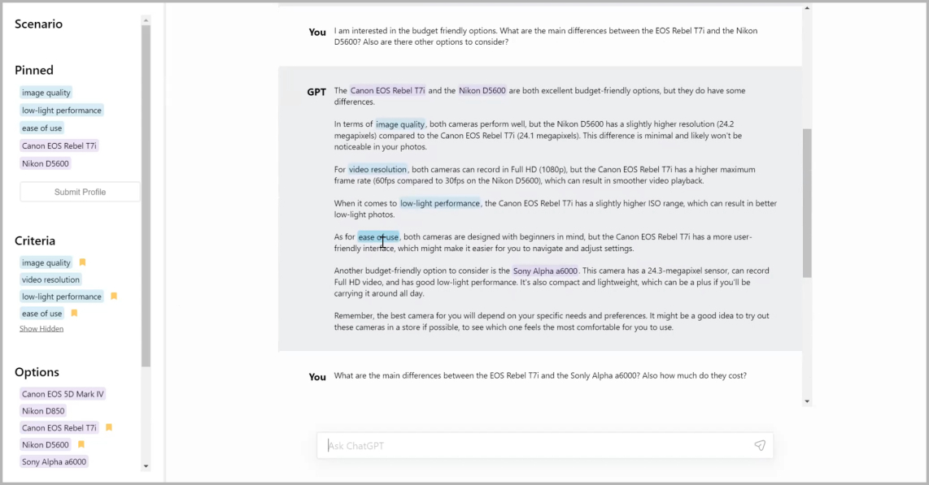This screenshot has height=485, width=929.
Task: Click paragraph starting 'Remember, the best camera'
Action: pos(552,321)
